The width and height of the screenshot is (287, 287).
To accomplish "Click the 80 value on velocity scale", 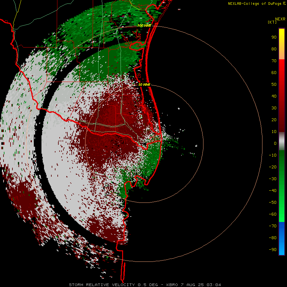I will pos(274,49).
